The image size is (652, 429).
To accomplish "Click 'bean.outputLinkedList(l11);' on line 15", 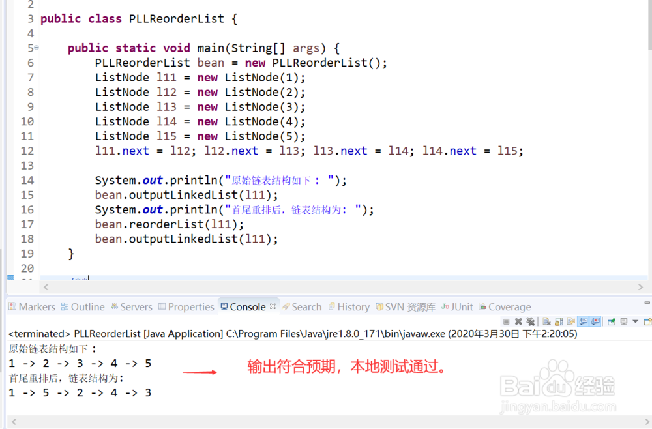I will [186, 195].
